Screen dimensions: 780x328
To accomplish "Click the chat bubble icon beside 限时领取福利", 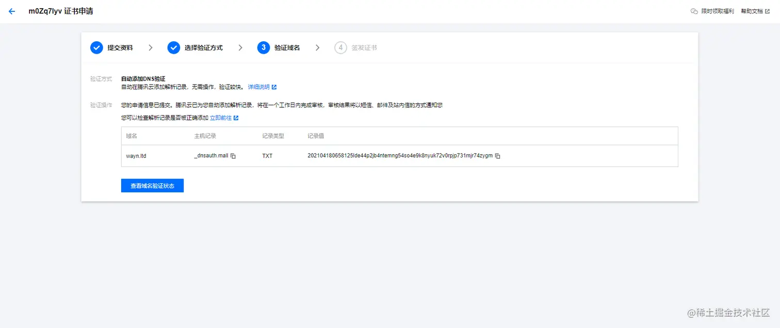I will (x=694, y=11).
